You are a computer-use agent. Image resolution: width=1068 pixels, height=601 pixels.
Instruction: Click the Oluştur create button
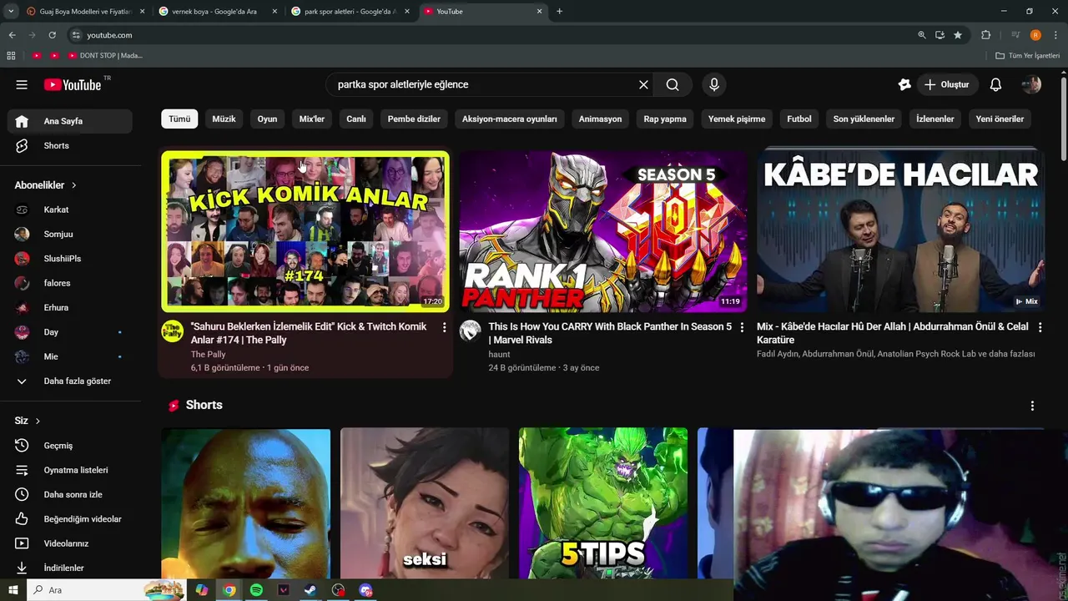point(946,84)
